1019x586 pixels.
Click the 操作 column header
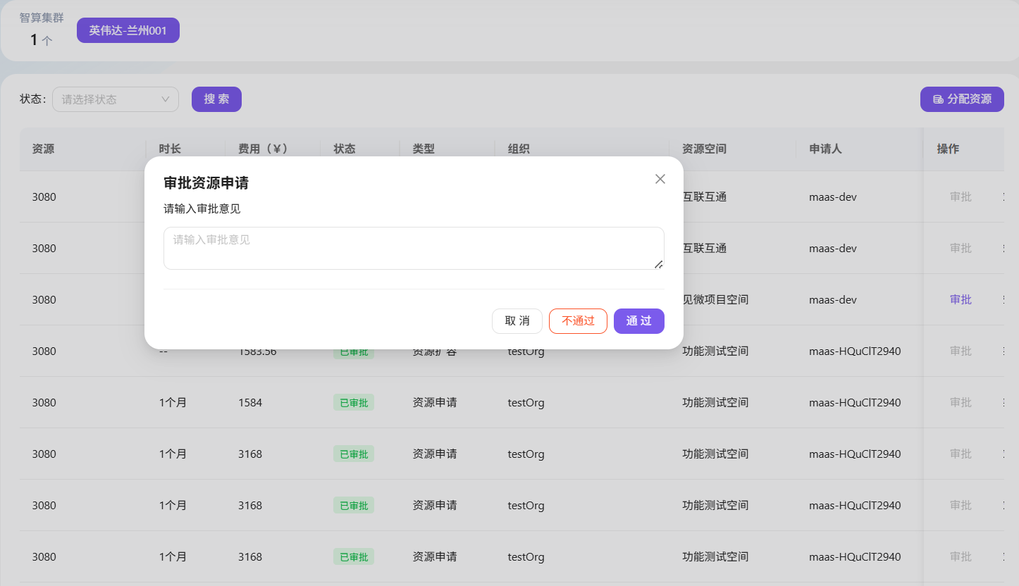tap(948, 149)
